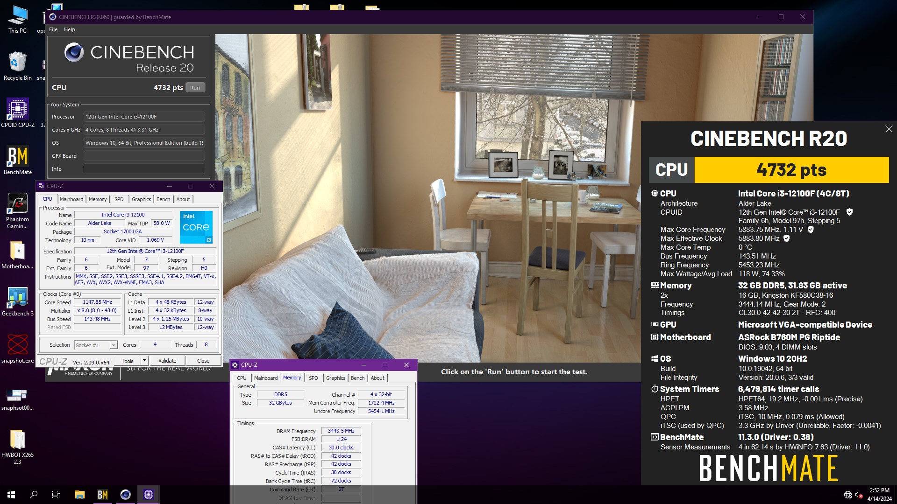Click Code Name value Alder Lake
Image resolution: width=897 pixels, height=504 pixels.
point(100,224)
